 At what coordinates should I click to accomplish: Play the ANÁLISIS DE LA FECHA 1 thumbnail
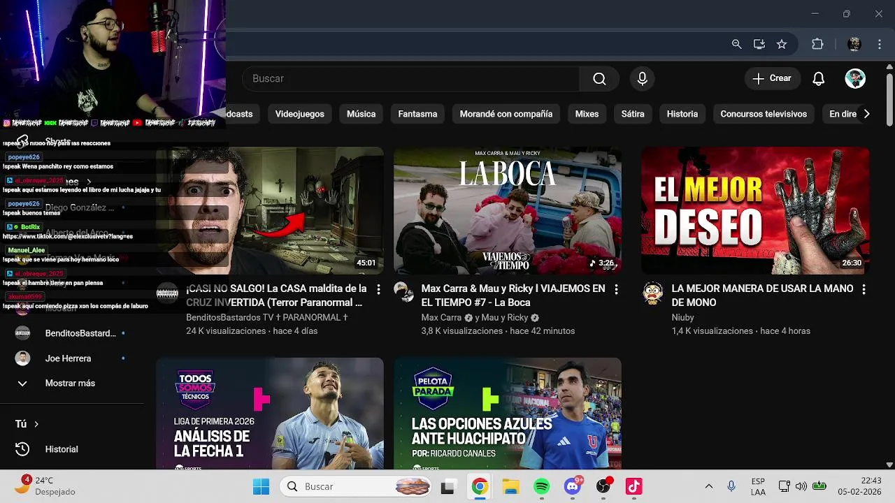270,414
